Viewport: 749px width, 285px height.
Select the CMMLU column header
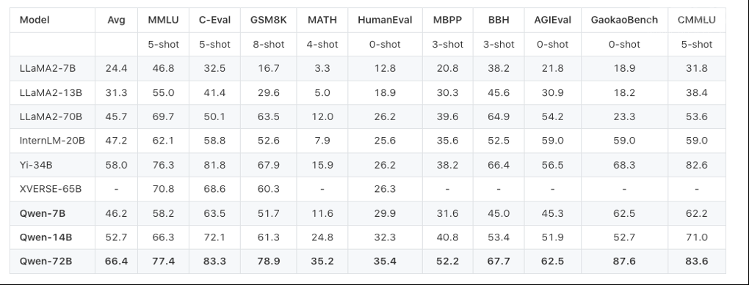click(x=696, y=20)
